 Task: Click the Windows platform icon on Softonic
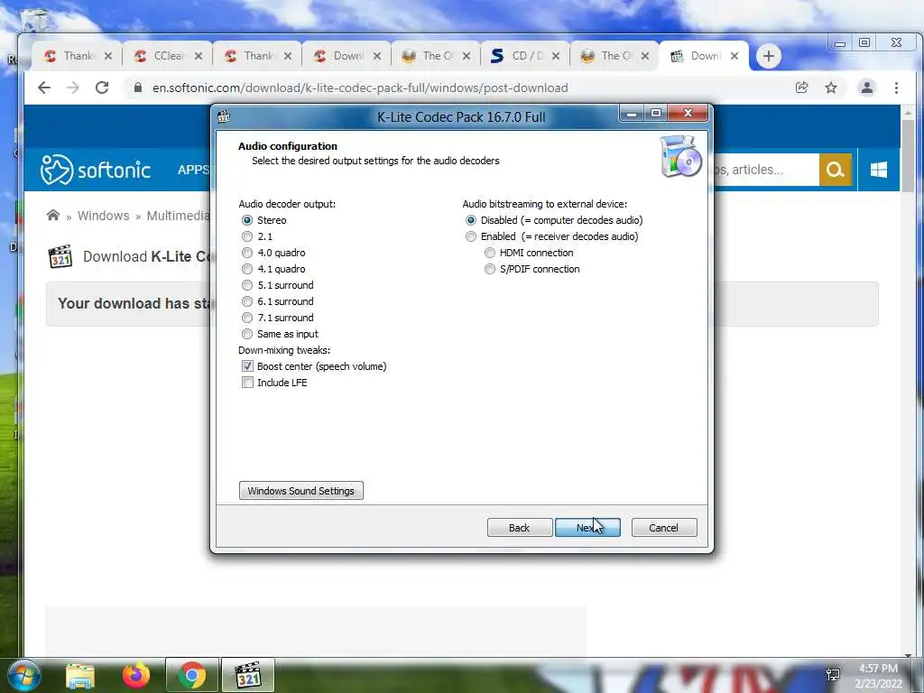click(x=879, y=170)
